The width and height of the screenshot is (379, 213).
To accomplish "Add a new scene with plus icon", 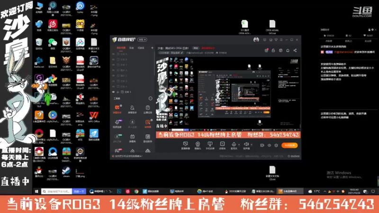I will coord(152,48).
